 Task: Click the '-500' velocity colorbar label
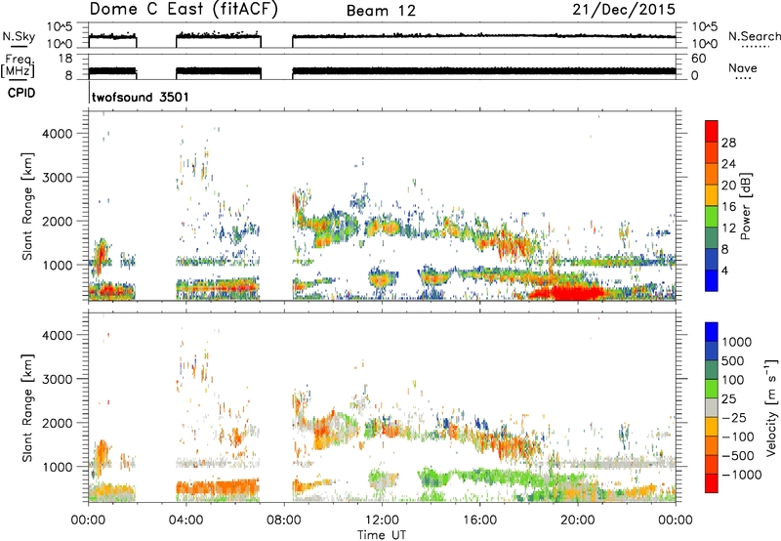738,456
